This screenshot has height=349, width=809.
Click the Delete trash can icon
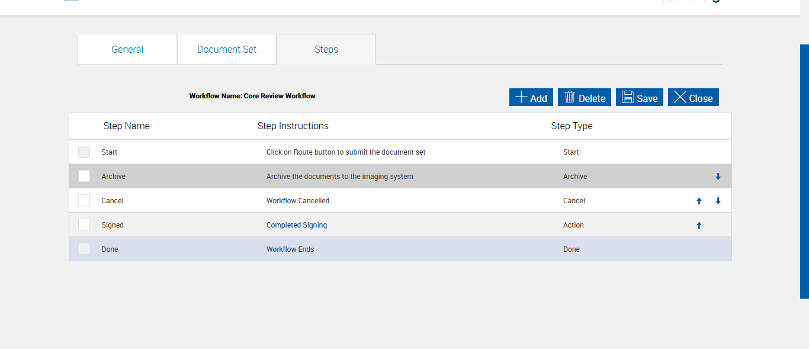[570, 98]
